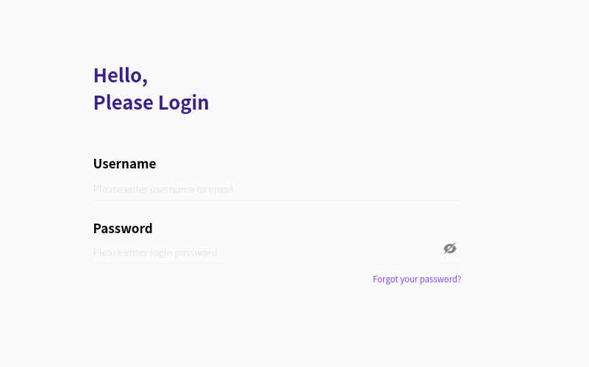Open the 'Forgot your password?' link
589x367 pixels.
click(x=417, y=279)
